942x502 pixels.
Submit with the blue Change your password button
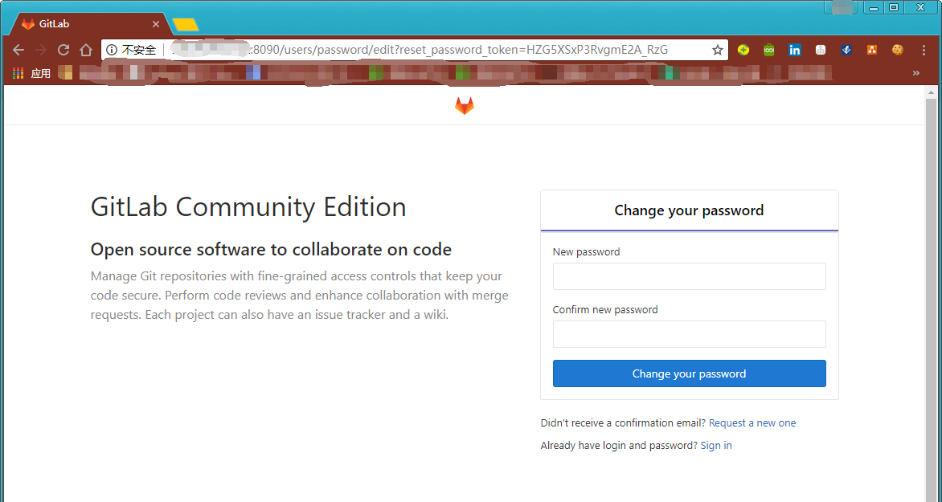[689, 373]
